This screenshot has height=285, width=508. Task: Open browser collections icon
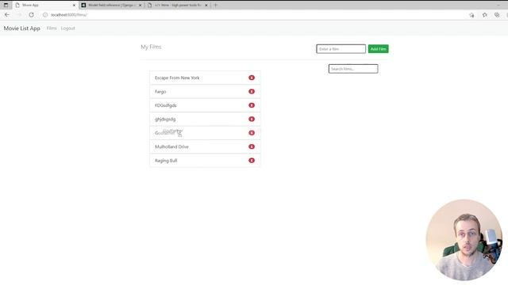click(x=497, y=15)
